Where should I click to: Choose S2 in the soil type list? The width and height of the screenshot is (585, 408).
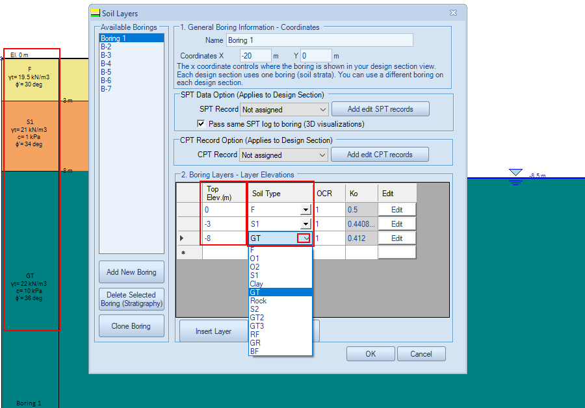pos(280,309)
